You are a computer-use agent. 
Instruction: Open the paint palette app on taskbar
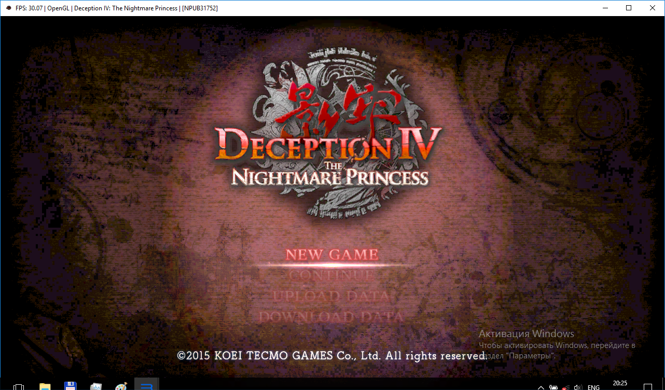[x=121, y=386]
